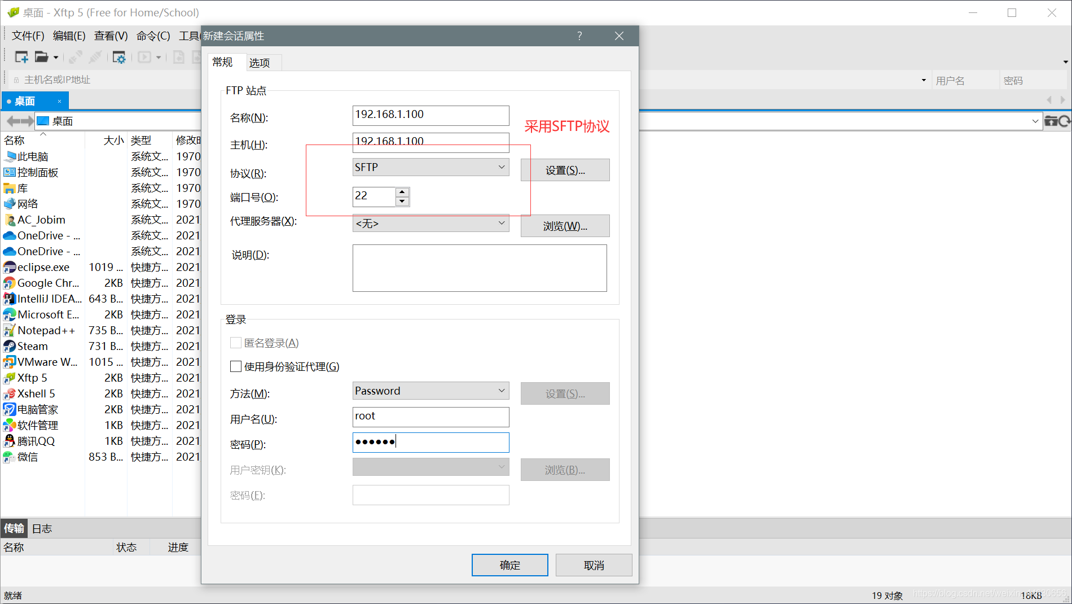1072x604 pixels.
Task: Expand the path bar dropdown chevron
Action: point(1035,121)
